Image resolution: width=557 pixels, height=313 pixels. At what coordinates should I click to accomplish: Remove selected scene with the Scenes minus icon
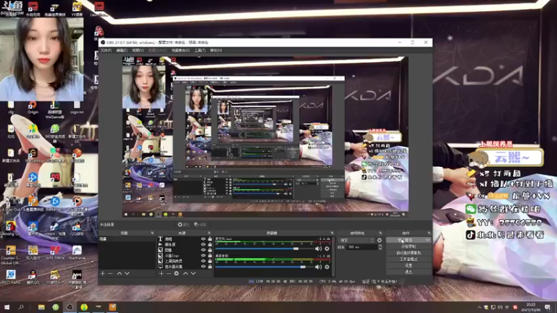pos(110,273)
